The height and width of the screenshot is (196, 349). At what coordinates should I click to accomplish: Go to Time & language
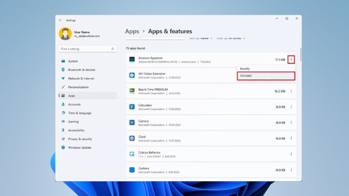pyautogui.click(x=88, y=113)
